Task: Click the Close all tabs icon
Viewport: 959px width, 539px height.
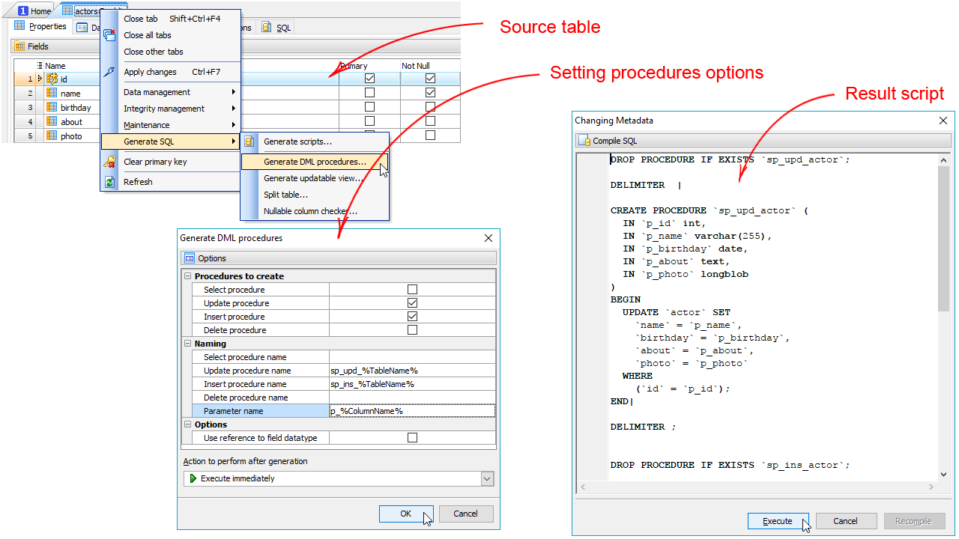Action: (x=109, y=35)
